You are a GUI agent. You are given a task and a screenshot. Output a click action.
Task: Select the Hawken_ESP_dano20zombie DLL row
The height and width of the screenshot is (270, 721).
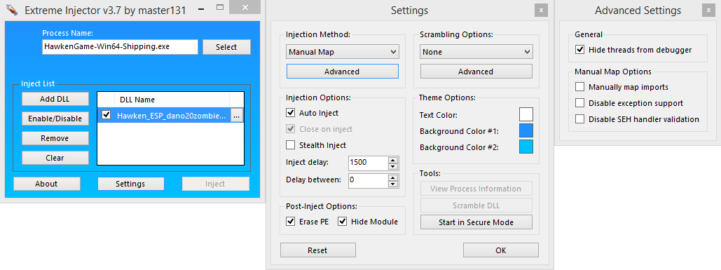[x=170, y=116]
